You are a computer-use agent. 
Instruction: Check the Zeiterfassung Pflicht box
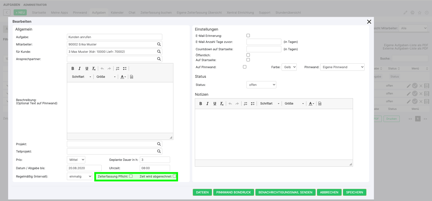(x=131, y=176)
